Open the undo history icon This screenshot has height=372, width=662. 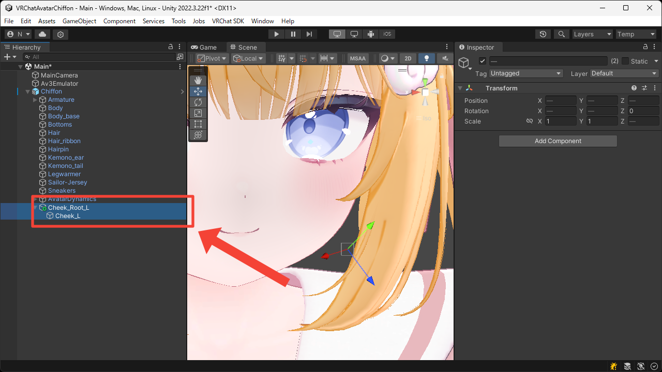(543, 34)
